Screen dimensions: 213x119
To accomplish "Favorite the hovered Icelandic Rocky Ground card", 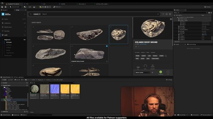I will click(107, 61).
